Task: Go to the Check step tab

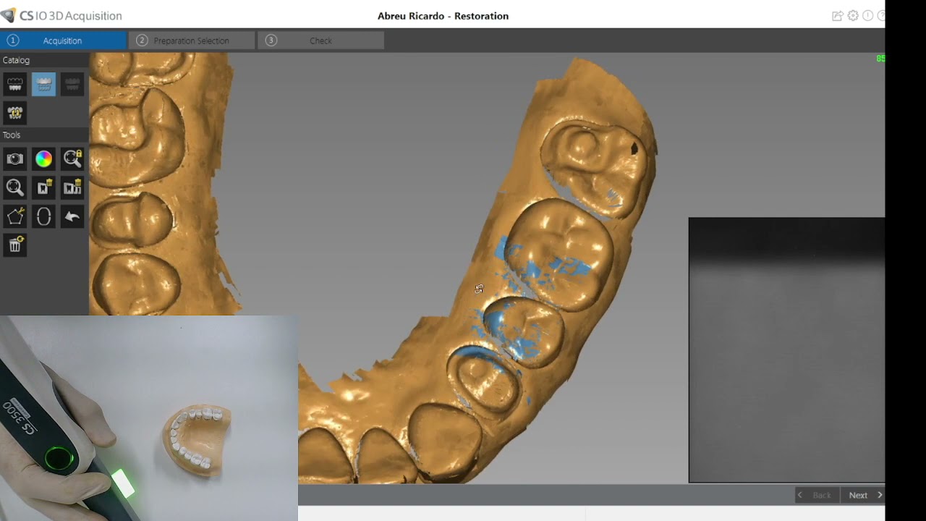Action: point(320,41)
